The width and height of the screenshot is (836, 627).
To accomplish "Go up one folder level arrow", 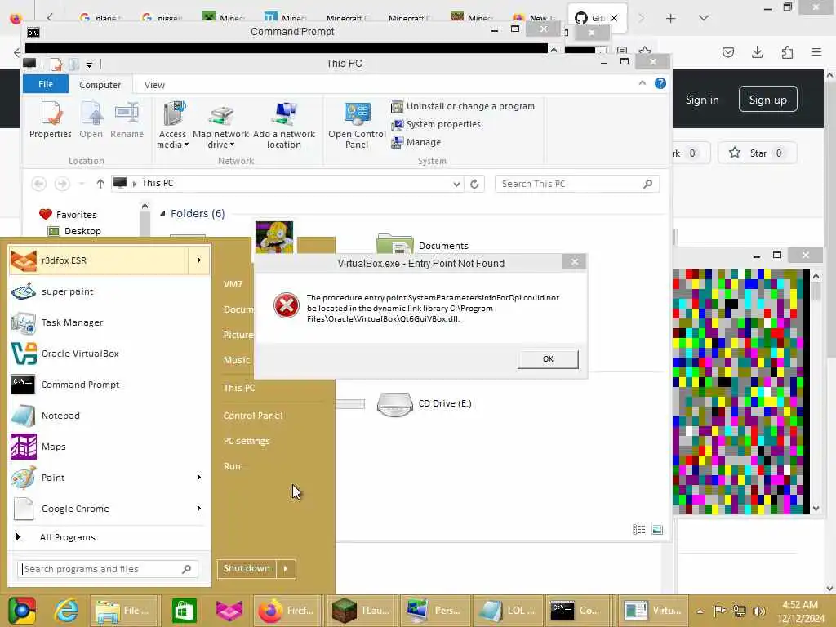I will [x=100, y=184].
